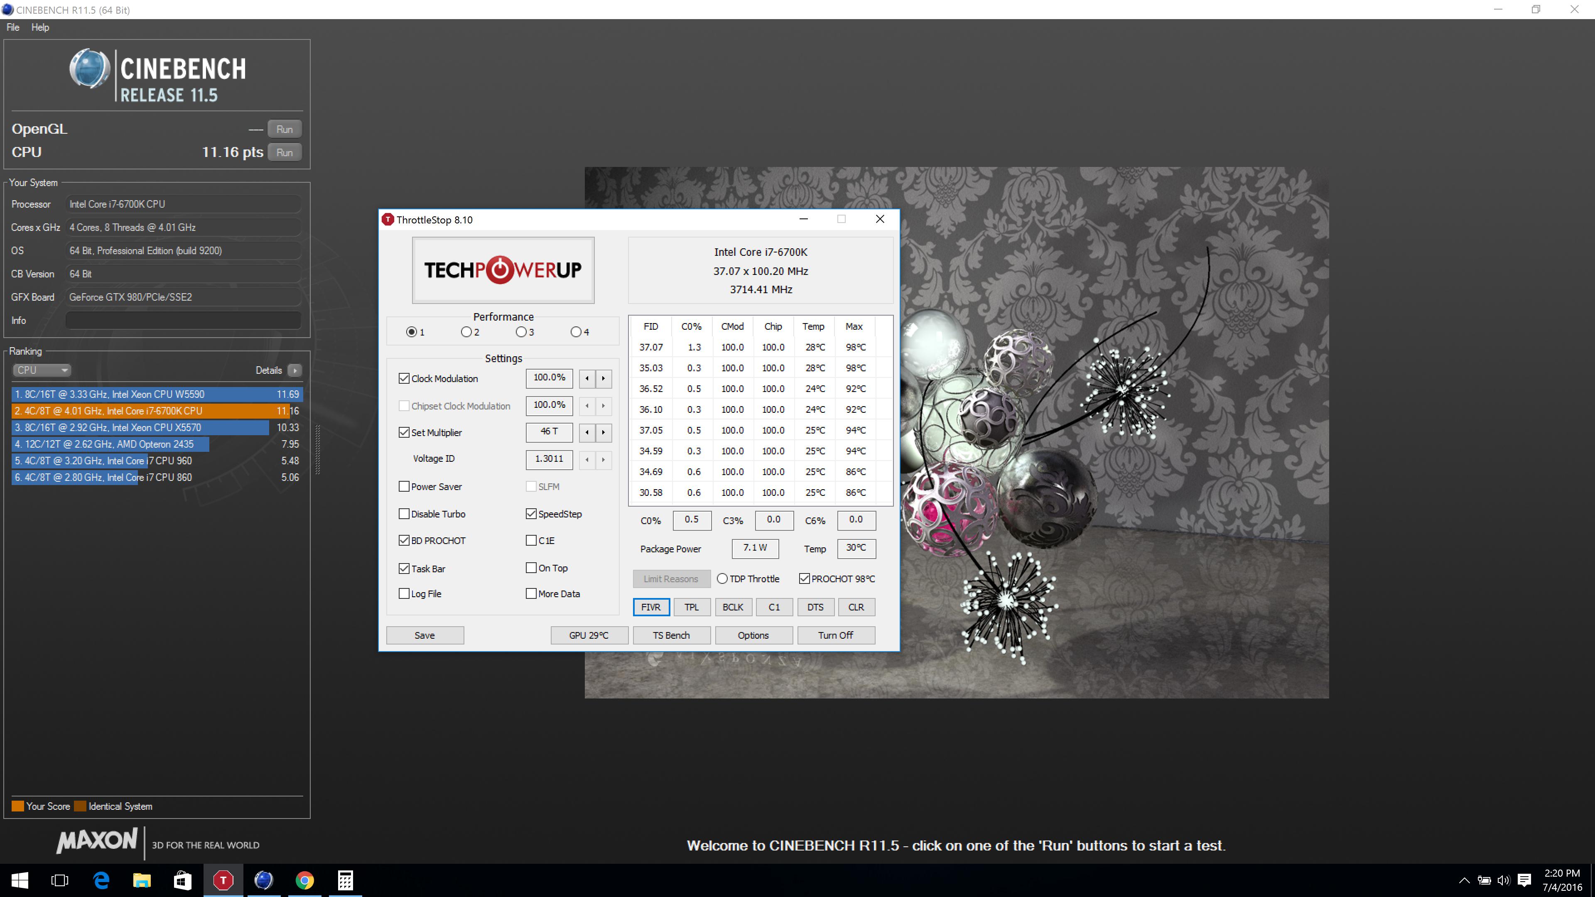Toggle BD PROCHOT checkbox

click(404, 540)
